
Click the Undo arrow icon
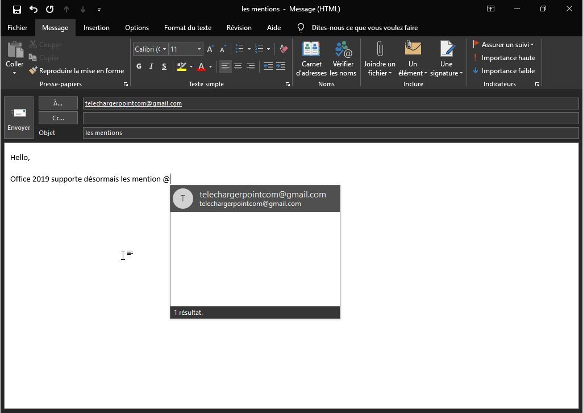point(34,9)
